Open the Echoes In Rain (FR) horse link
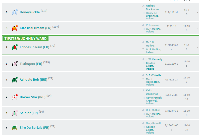The height and width of the screenshot is (138, 199). pos(34,47)
